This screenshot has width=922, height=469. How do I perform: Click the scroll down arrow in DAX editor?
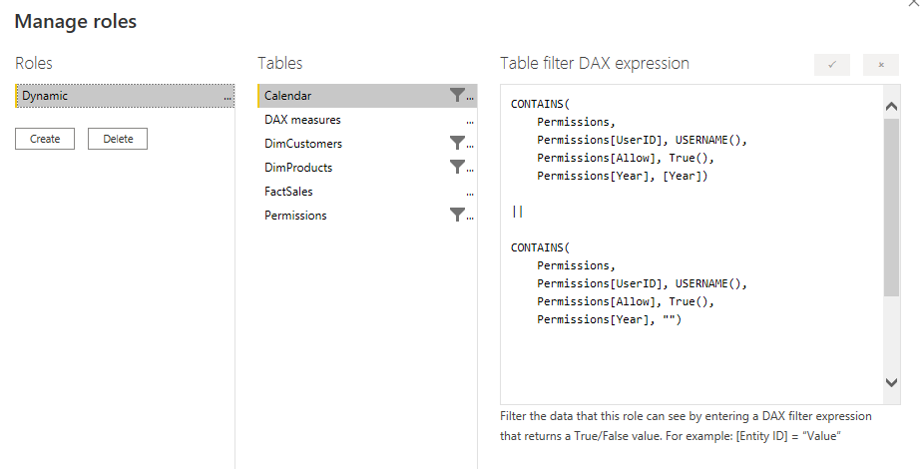point(891,382)
